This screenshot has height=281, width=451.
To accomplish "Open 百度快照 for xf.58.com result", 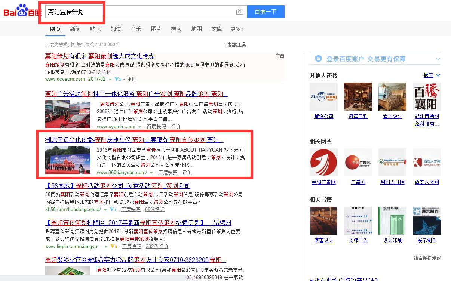I will tap(131, 209).
